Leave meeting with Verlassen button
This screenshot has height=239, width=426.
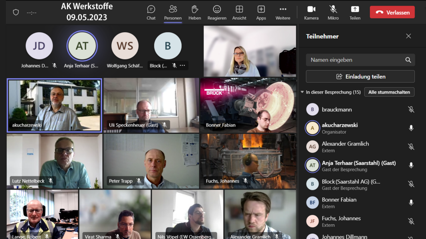coord(392,12)
